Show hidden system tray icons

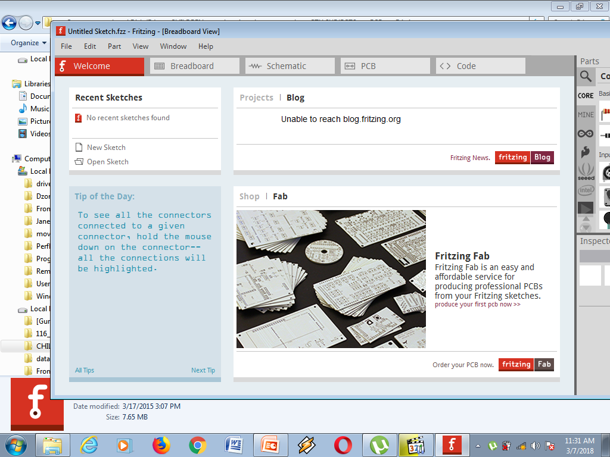point(478,446)
